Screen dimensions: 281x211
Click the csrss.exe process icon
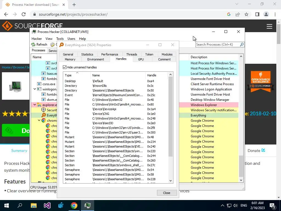point(39,84)
